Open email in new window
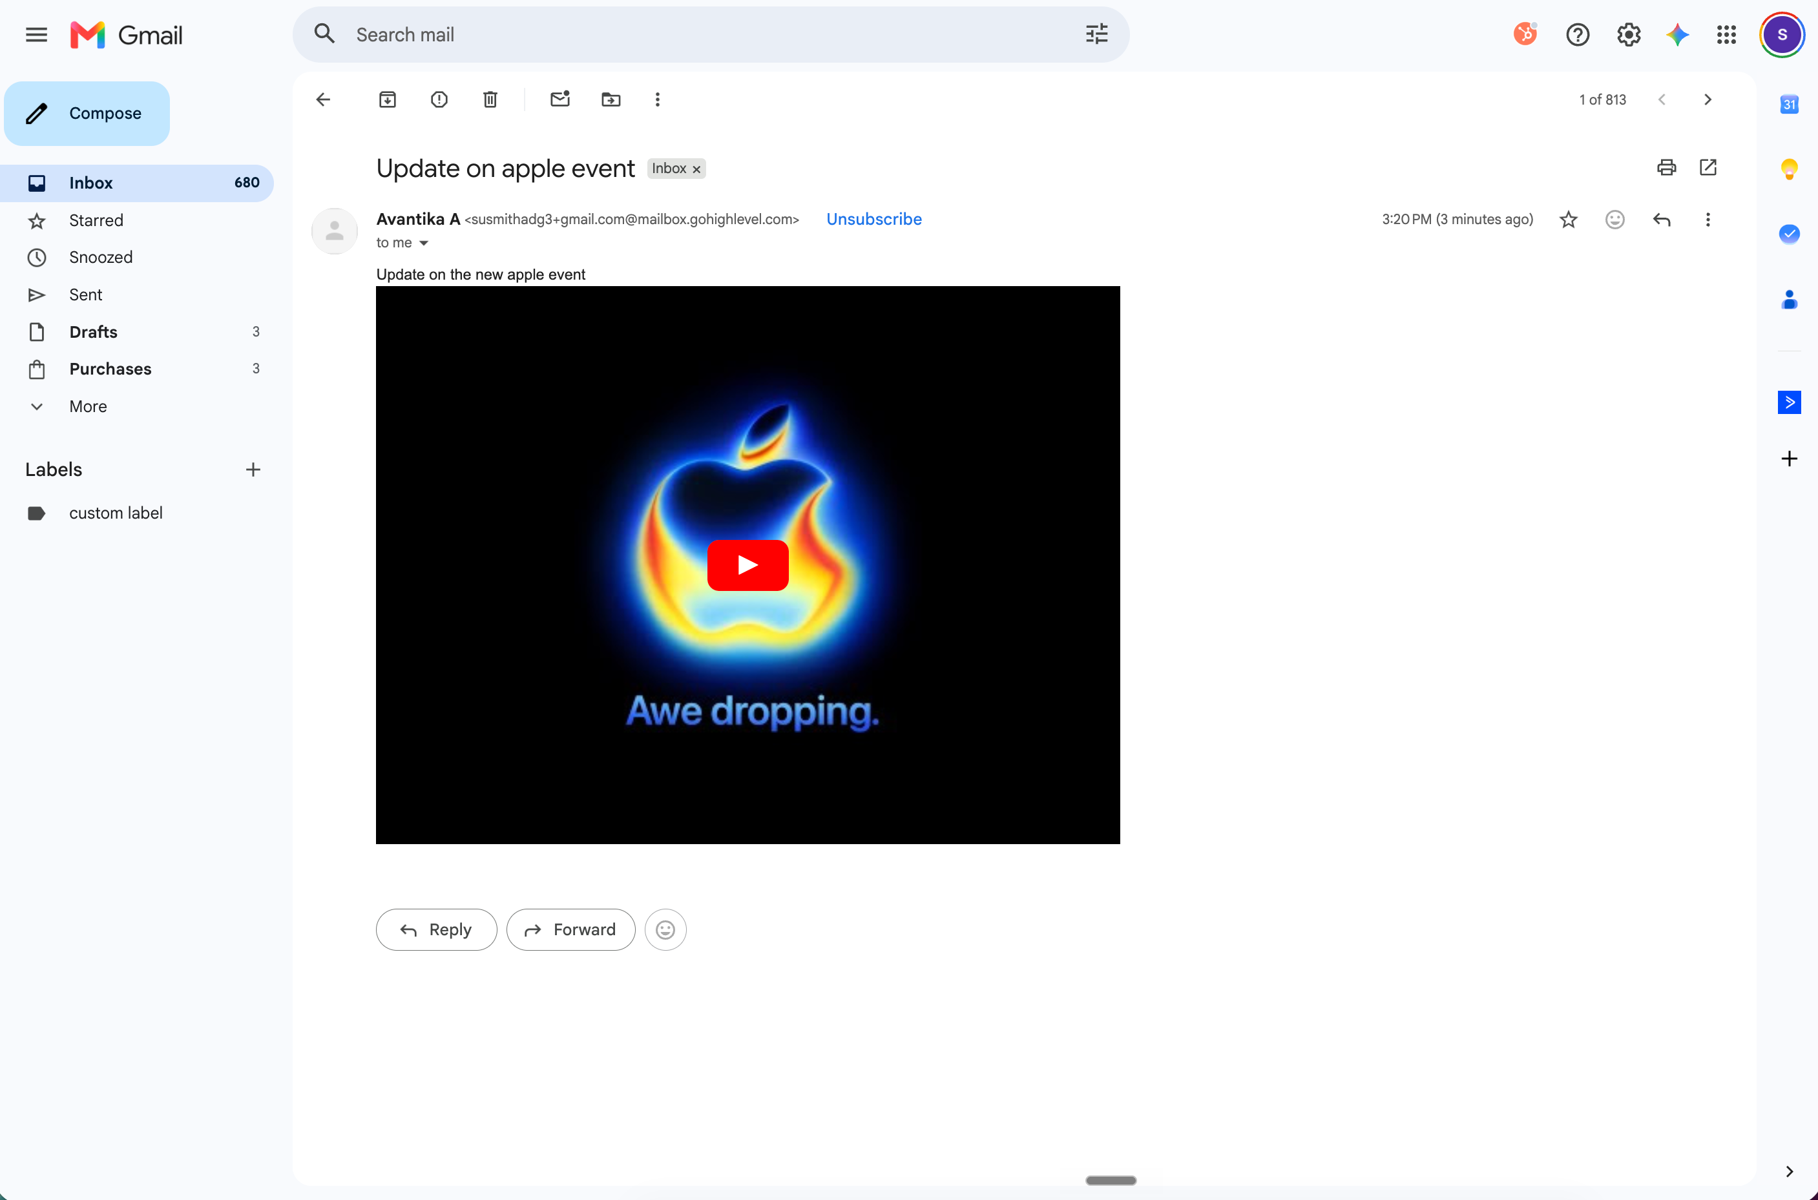This screenshot has height=1200, width=1818. [x=1708, y=168]
